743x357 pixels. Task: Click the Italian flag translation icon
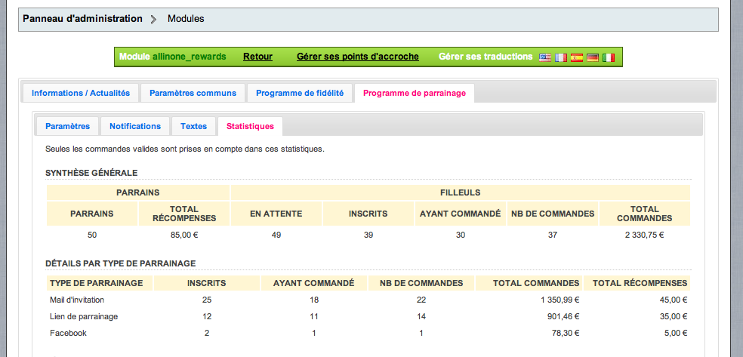(608, 57)
